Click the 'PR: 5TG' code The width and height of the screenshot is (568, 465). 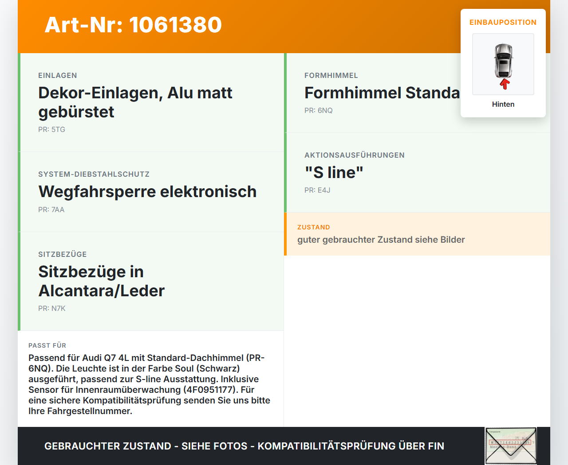[51, 129]
